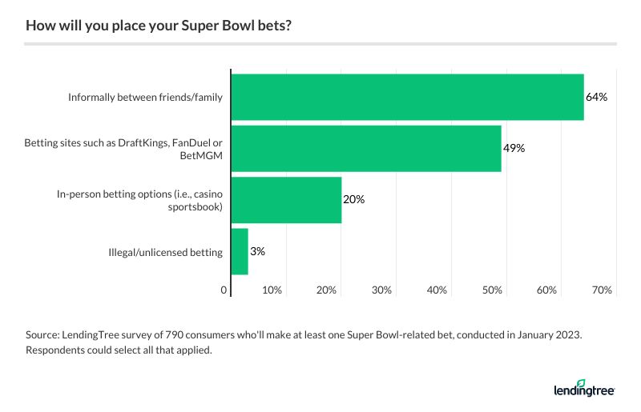Click the 'Illegal/unlicensed betting' label

click(x=165, y=252)
